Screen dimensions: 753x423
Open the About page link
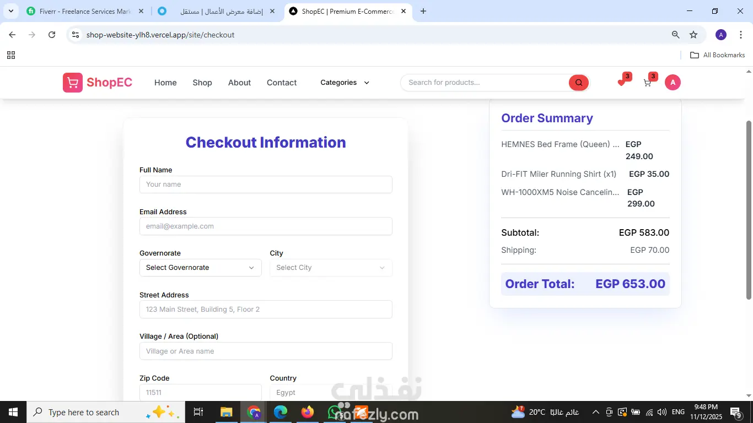tap(239, 83)
